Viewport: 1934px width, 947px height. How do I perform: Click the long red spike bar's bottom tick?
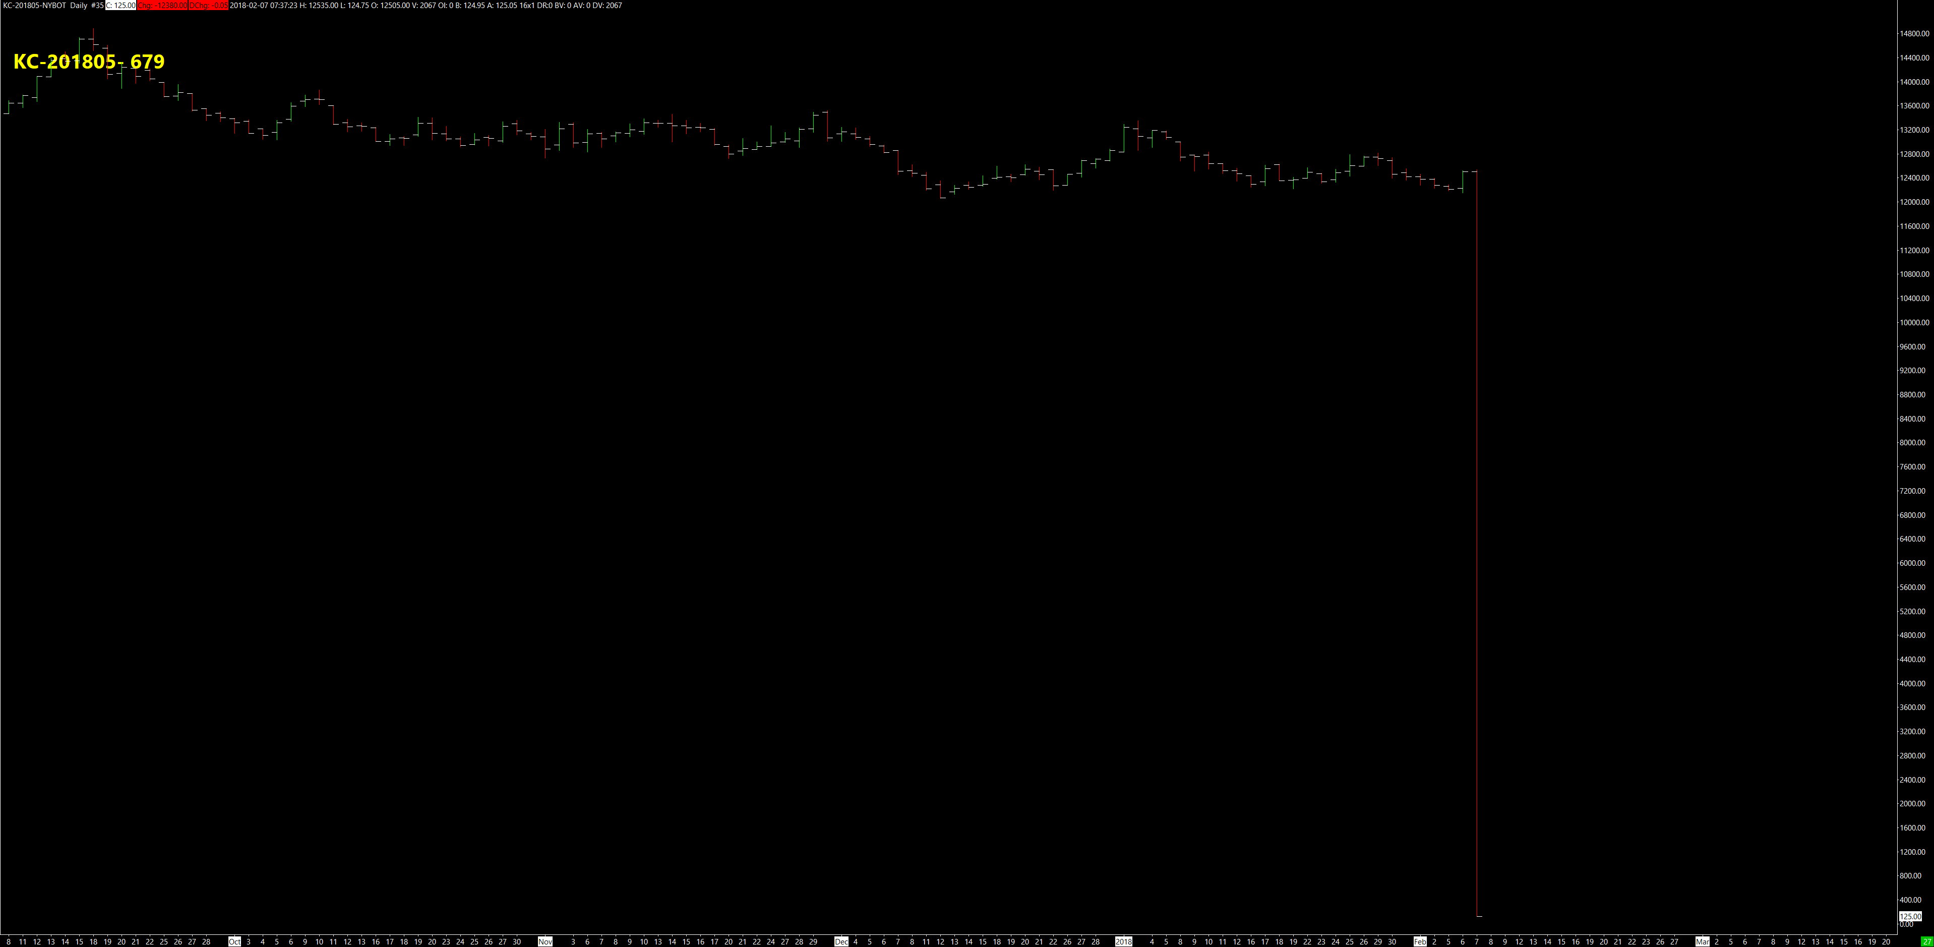(x=1479, y=916)
